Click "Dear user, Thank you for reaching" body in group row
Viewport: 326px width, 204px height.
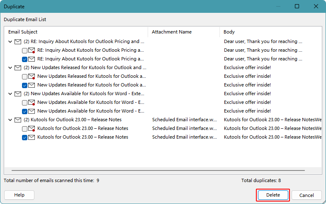[x=263, y=41]
